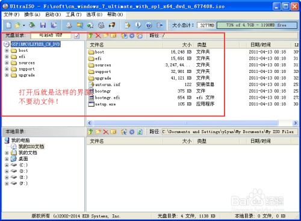
Task: Click the green Up-folder arrow in local pane
Action: point(90,132)
